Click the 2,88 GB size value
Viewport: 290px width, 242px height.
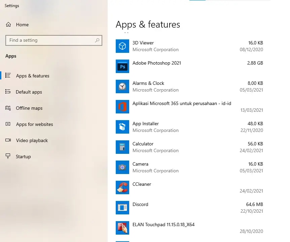(255, 63)
